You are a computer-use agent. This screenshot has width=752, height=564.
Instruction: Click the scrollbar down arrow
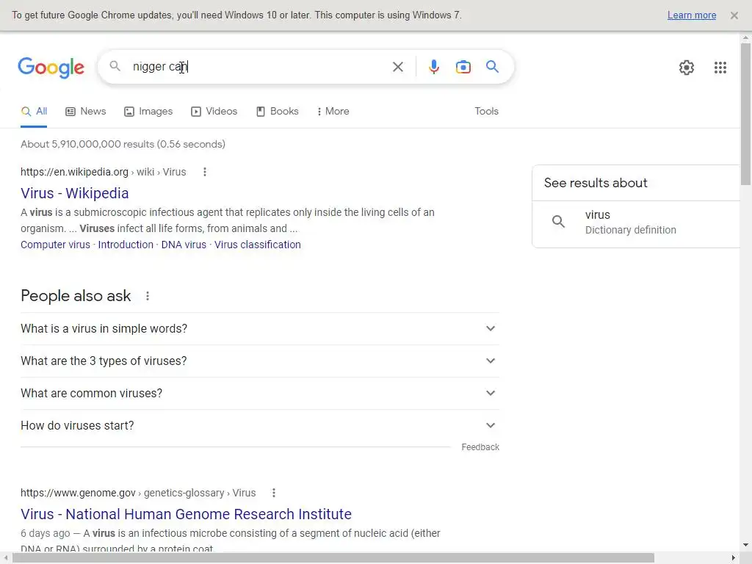click(x=745, y=545)
